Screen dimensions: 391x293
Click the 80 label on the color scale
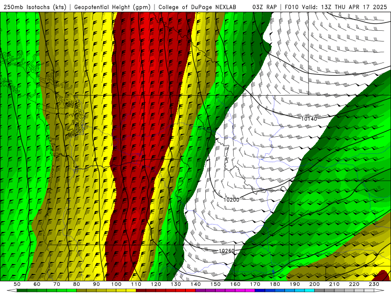(77, 284)
